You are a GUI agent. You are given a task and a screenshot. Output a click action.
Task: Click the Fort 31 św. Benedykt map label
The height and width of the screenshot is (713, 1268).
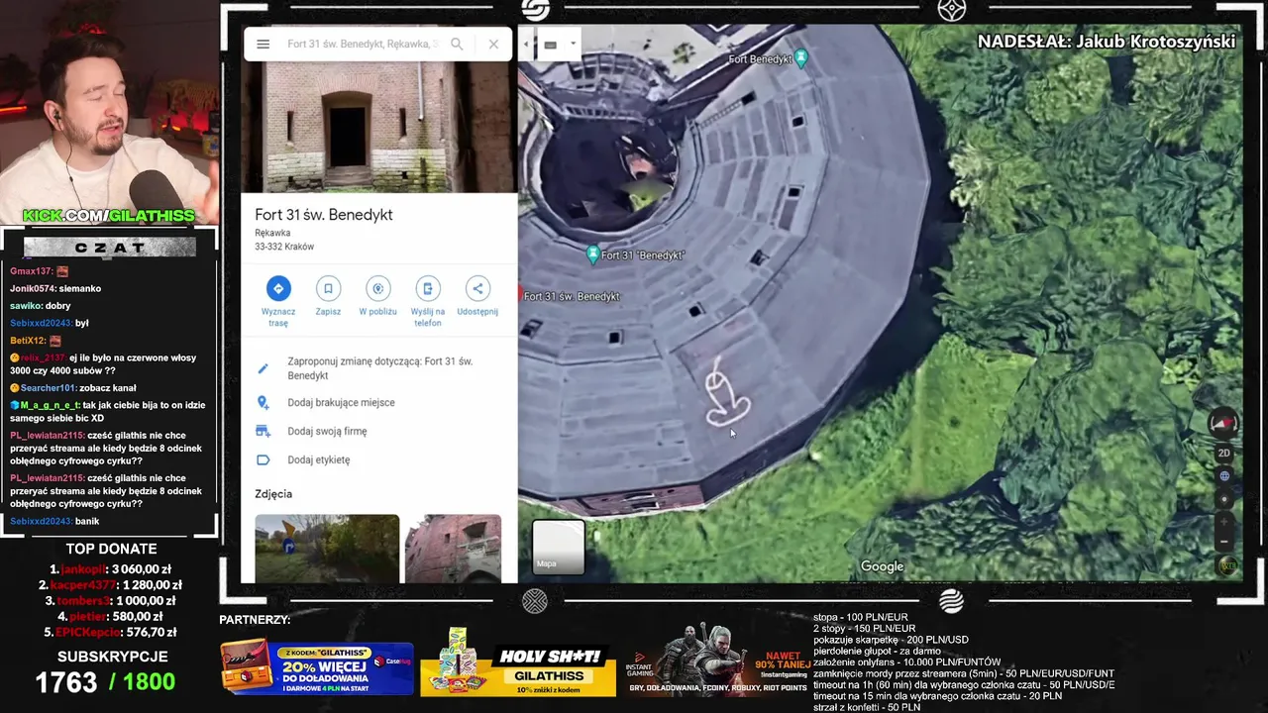point(572,296)
